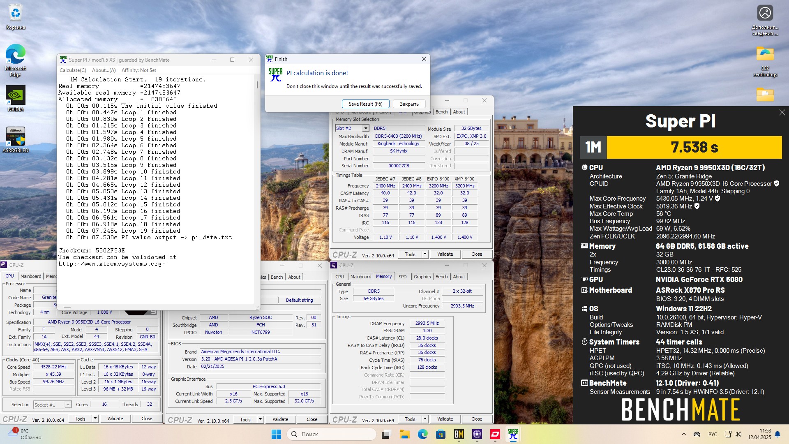Image resolution: width=789 pixels, height=444 pixels.
Task: Click Validate in the Memory CPU-Z window
Action: coord(445,419)
